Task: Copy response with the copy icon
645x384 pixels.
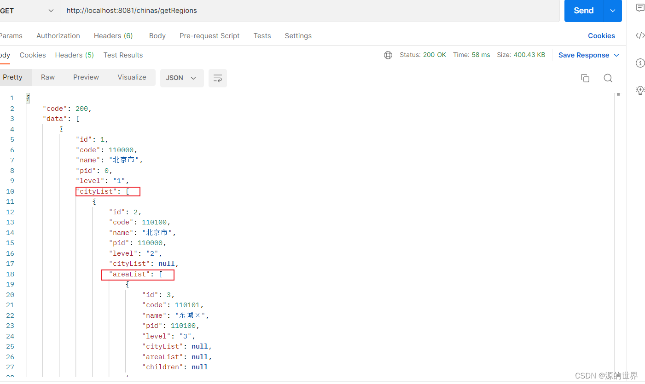Action: click(585, 78)
